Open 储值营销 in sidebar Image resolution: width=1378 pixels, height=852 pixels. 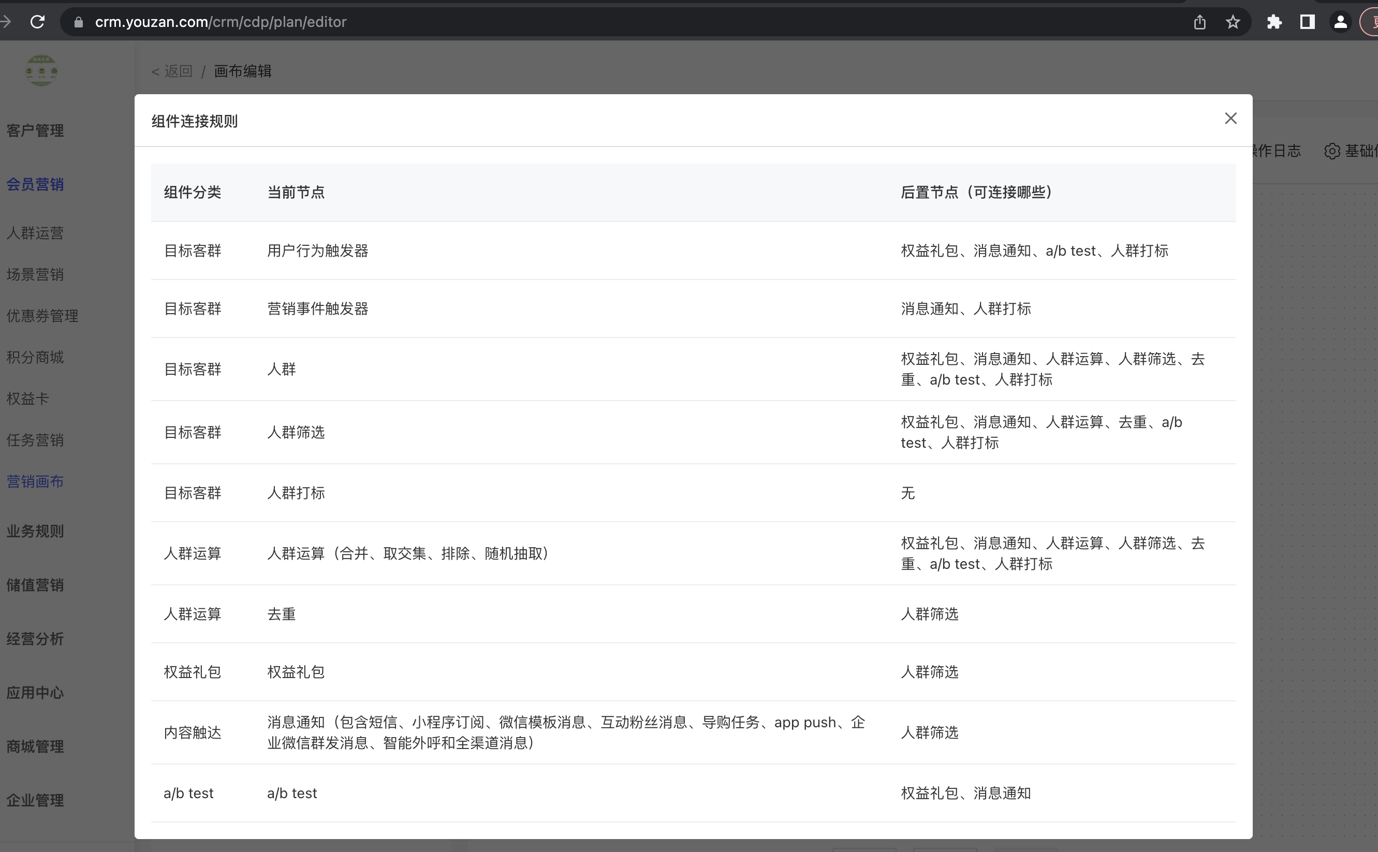click(x=35, y=585)
